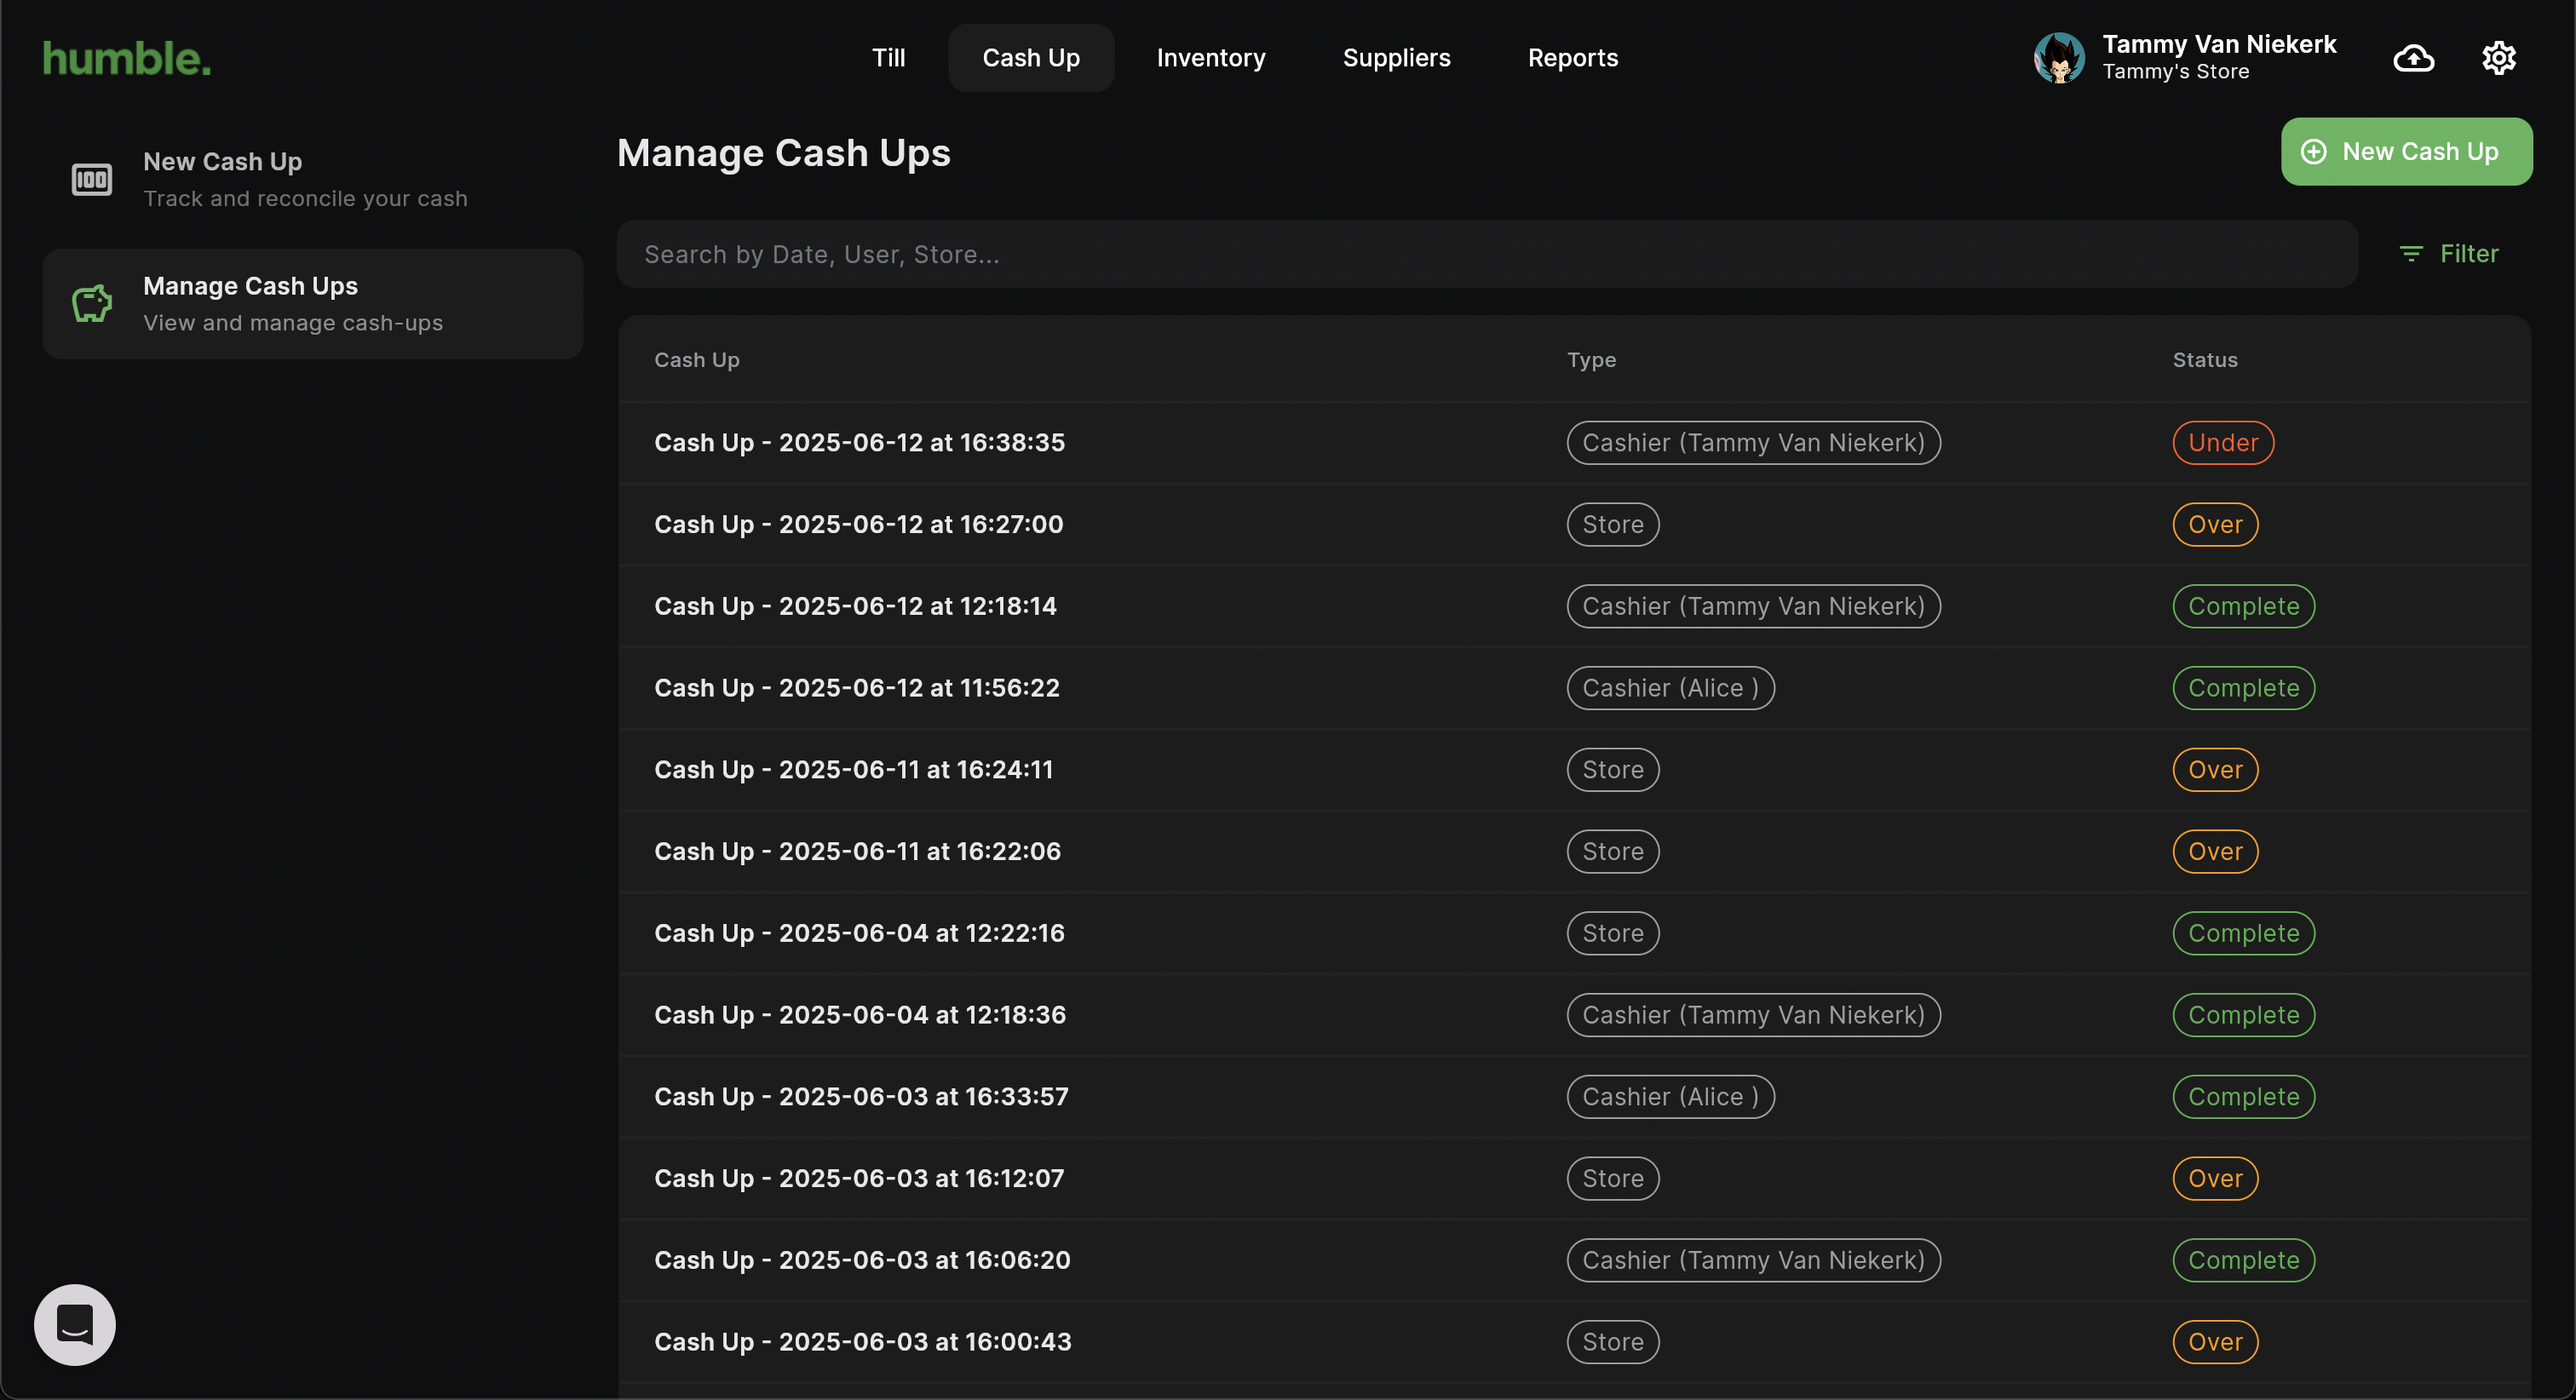The height and width of the screenshot is (1400, 2576).
Task: Click Complete badge on 16:33:57 row
Action: (x=2243, y=1097)
